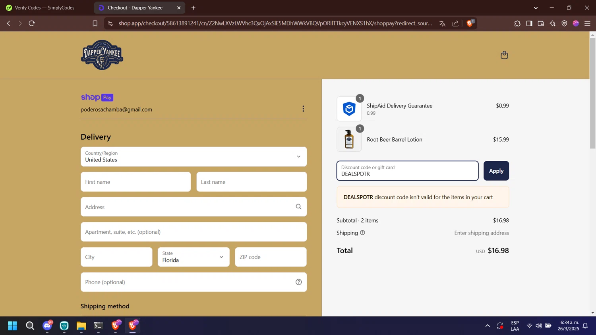
Task: Expand the State dropdown showing Florida
Action: click(x=194, y=257)
